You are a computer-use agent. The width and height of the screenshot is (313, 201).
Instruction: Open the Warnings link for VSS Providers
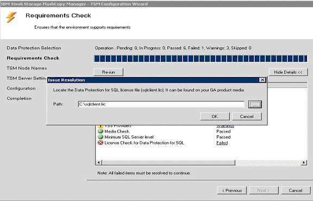tap(226, 126)
